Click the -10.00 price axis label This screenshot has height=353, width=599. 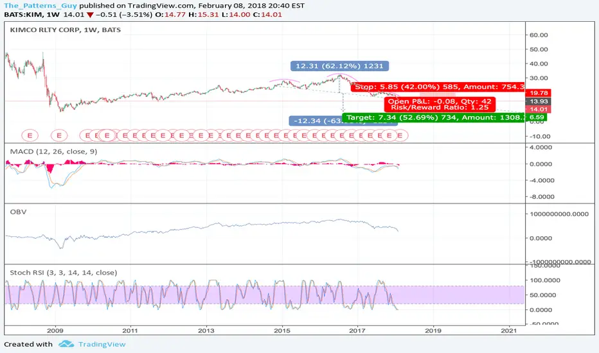(x=540, y=137)
